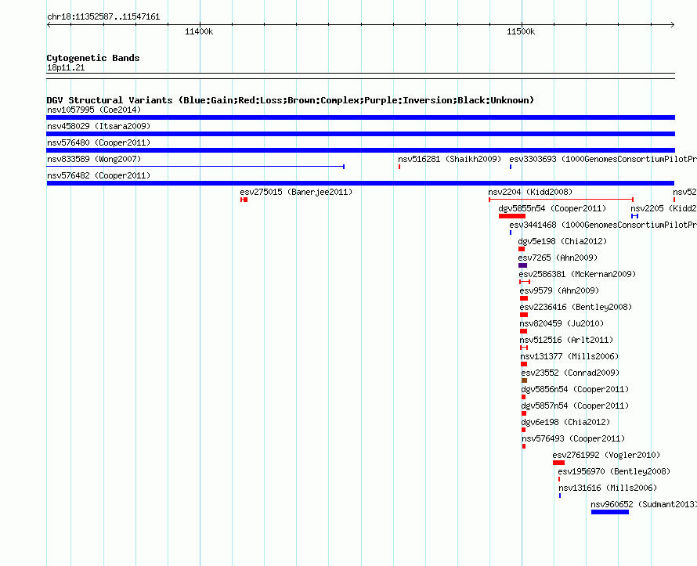Image resolution: width=697 pixels, height=566 pixels.
Task: Click the dgv6e198 (Chia2012) label
Action: coord(565,422)
